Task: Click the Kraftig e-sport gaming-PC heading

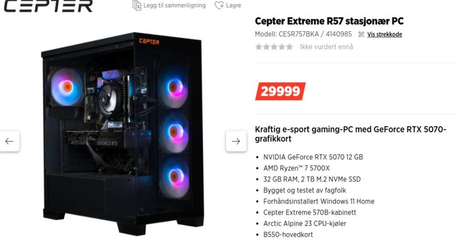Action: click(x=350, y=134)
